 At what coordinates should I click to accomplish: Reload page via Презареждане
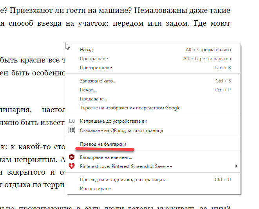pos(153,68)
